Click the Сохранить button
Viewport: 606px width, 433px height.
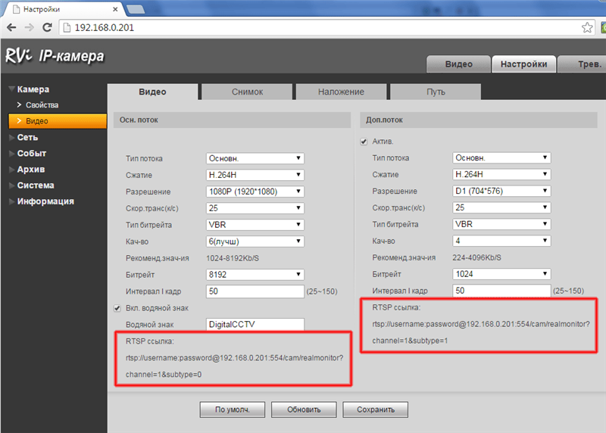coord(376,410)
